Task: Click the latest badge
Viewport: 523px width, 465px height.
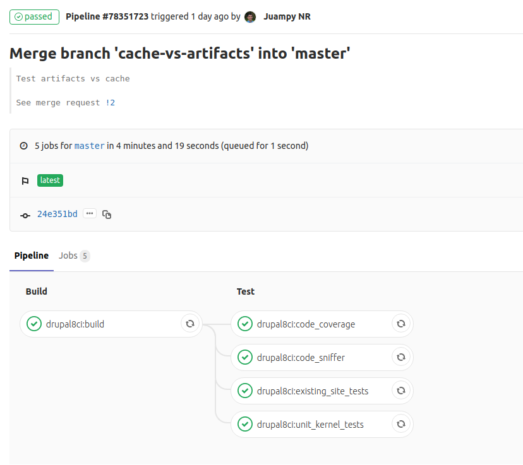Action: pyautogui.click(x=50, y=180)
